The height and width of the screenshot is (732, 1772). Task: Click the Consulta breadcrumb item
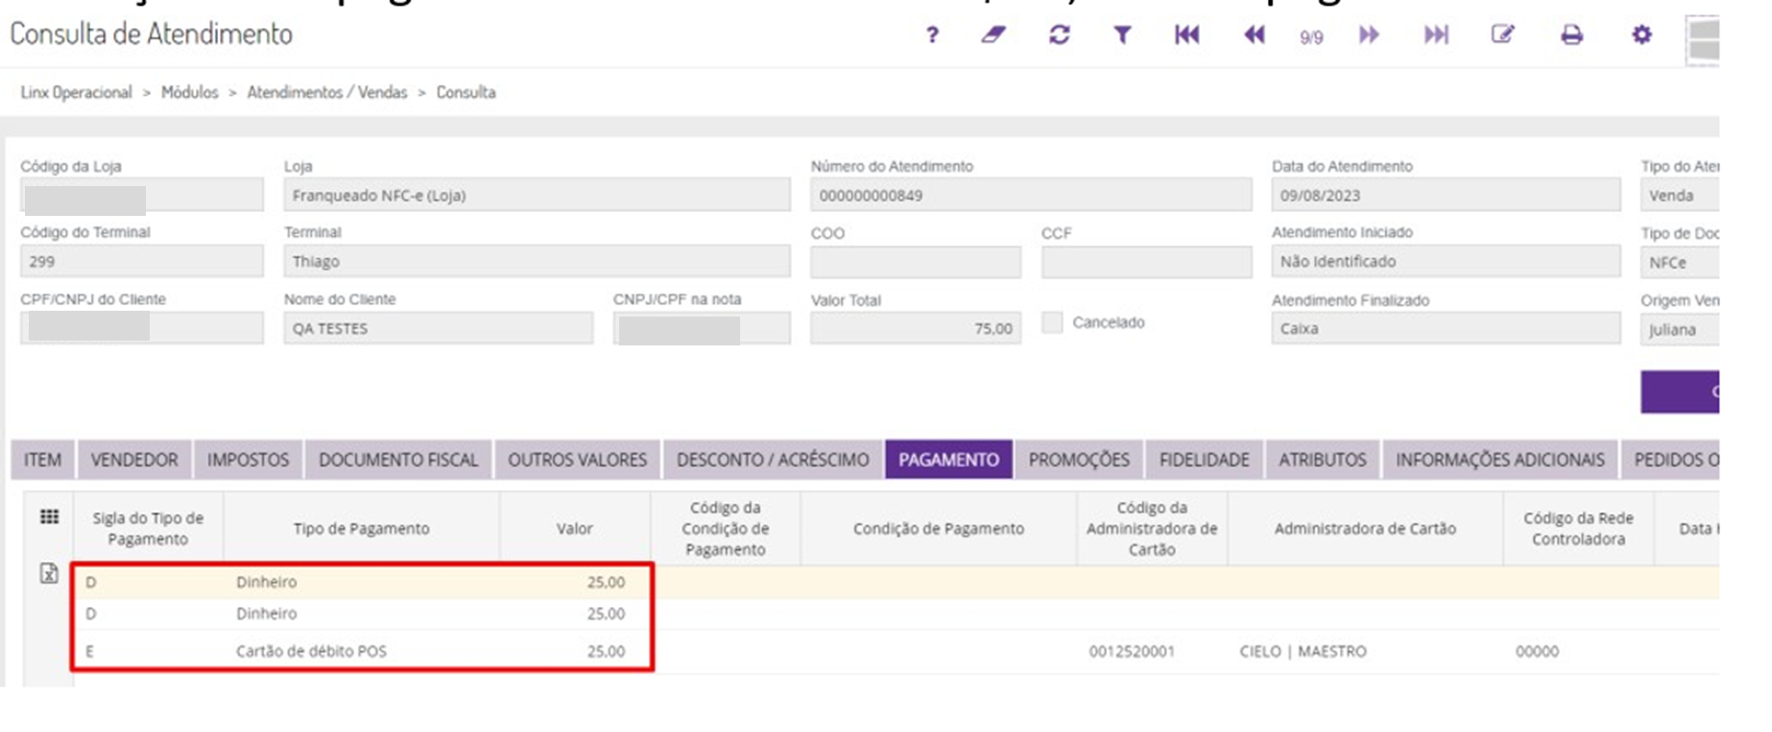pyautogui.click(x=466, y=92)
